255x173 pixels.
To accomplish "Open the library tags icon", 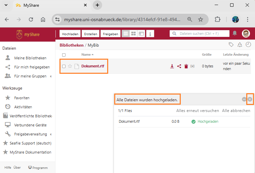I will point(231,45).
